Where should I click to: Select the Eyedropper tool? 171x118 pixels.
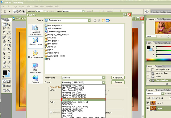pyautogui.click(x=9, y=62)
